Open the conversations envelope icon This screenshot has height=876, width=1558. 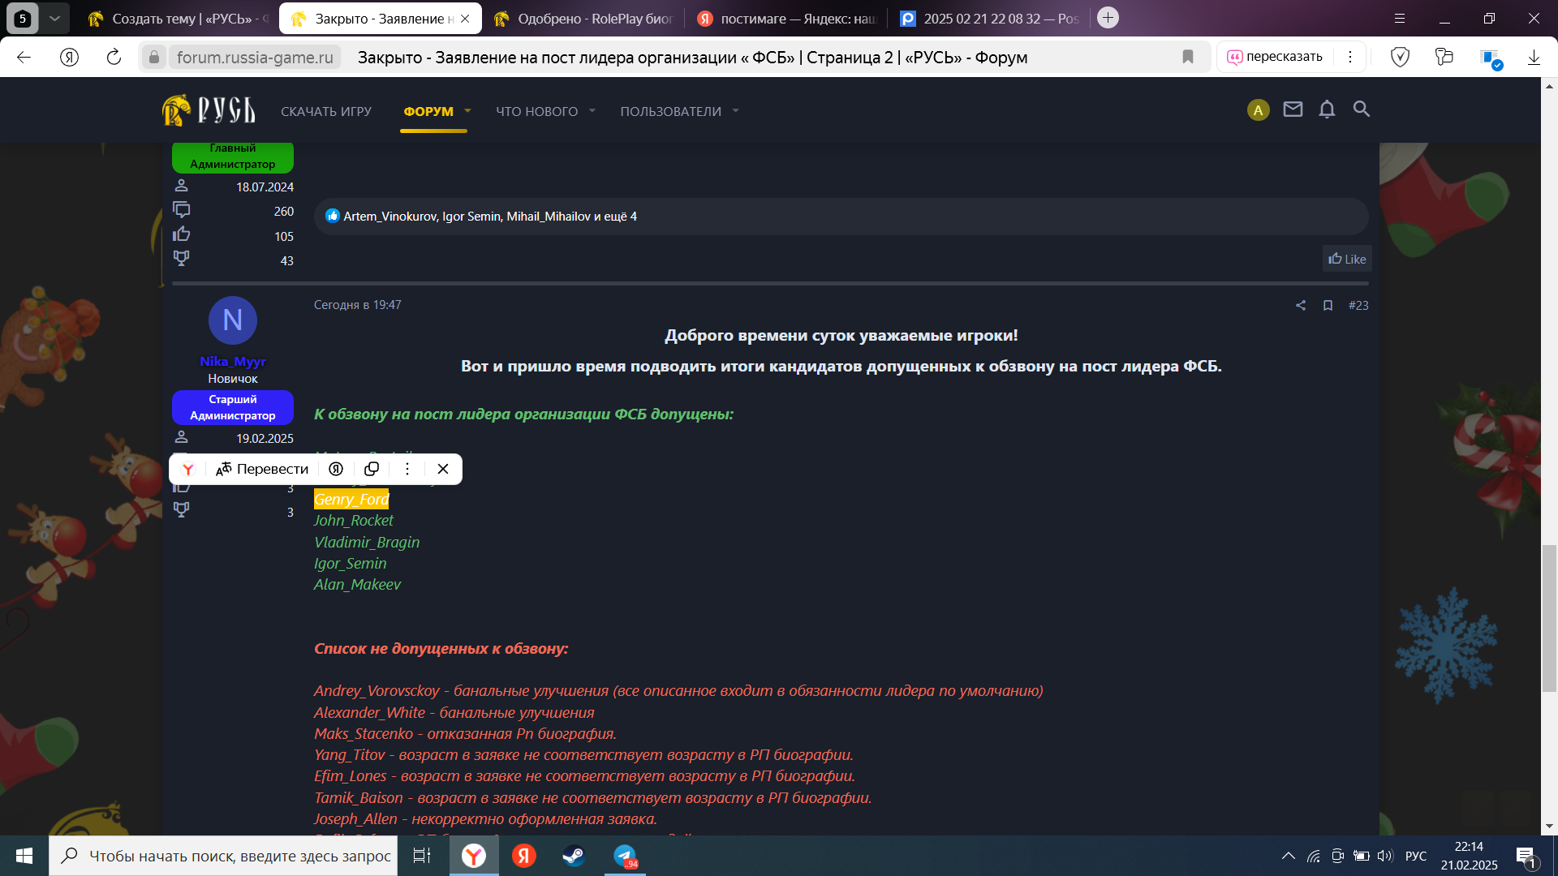(x=1293, y=109)
